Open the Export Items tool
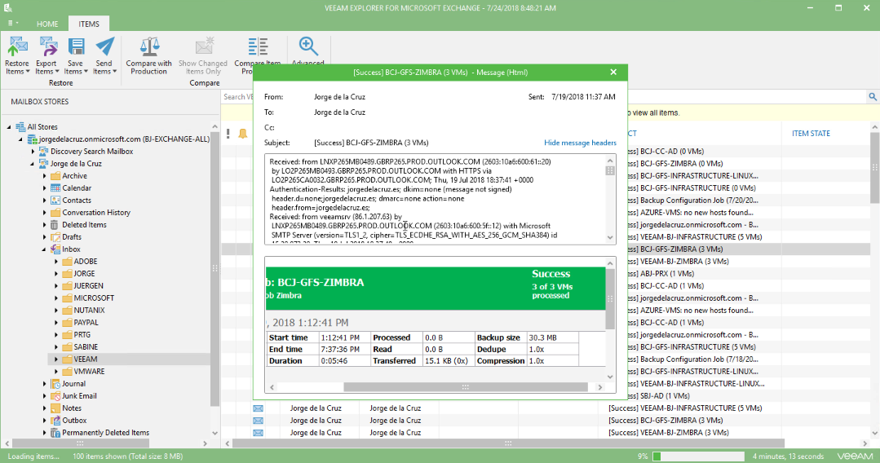The width and height of the screenshot is (880, 463). [46, 55]
